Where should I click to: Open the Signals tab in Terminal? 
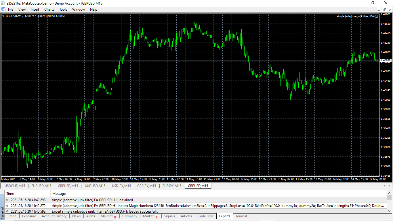[169, 216]
